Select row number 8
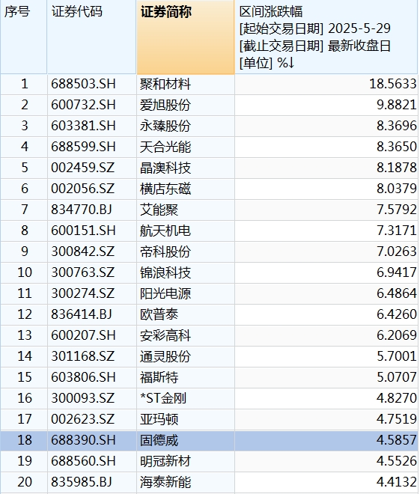The width and height of the screenshot is (420, 494). click(x=24, y=231)
